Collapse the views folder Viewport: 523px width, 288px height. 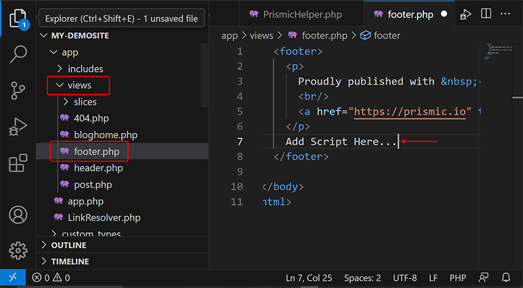[x=122, y=85]
